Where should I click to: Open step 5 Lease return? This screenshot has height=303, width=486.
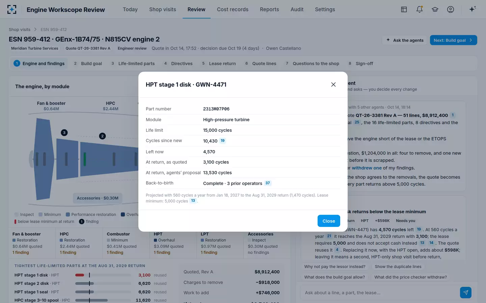(219, 63)
